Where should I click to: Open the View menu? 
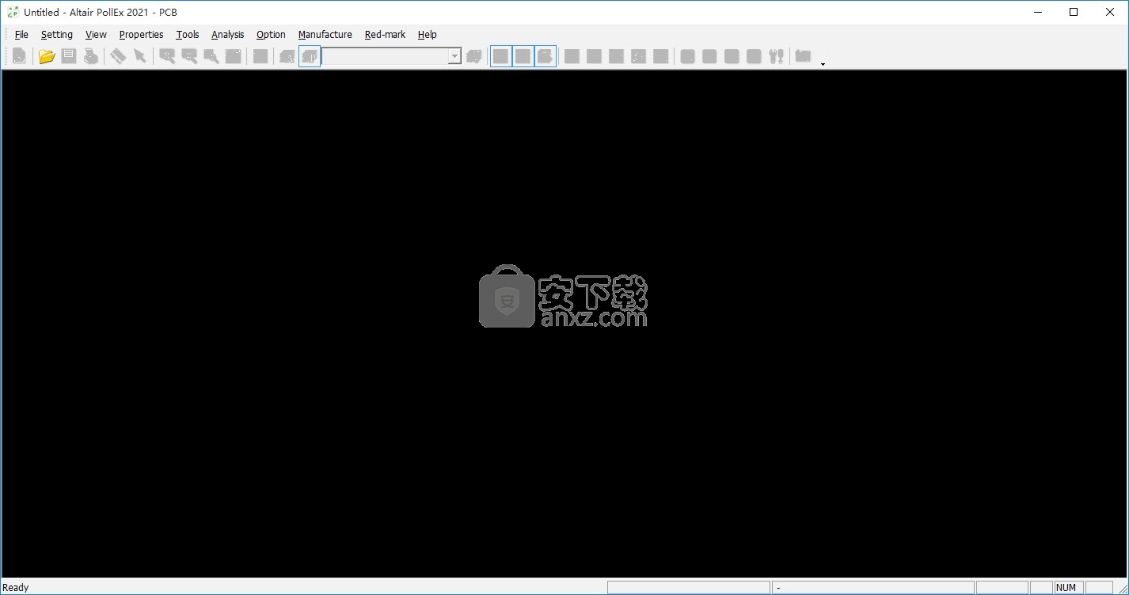(x=96, y=35)
